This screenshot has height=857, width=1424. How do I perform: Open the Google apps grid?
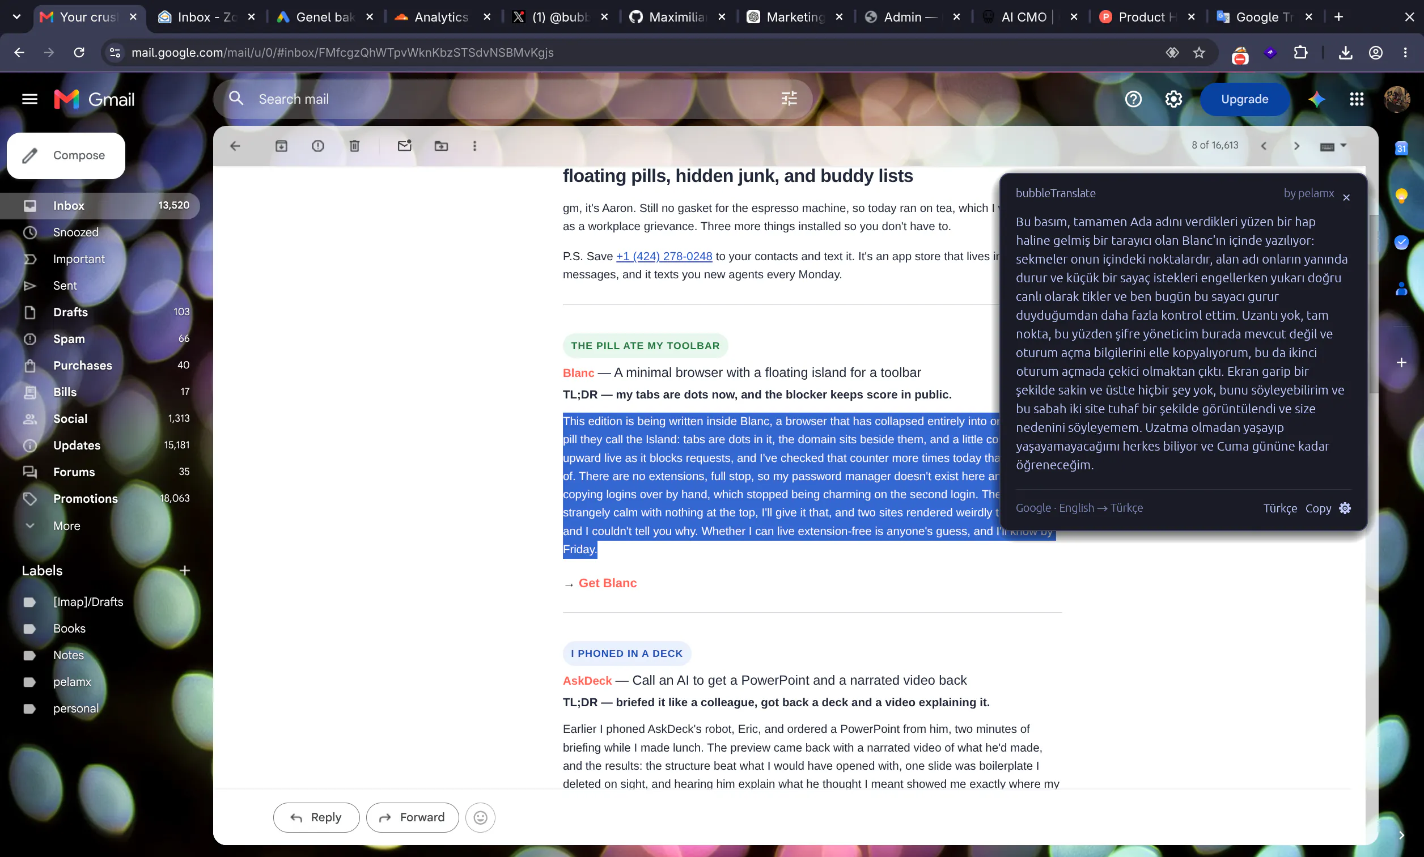click(x=1357, y=99)
